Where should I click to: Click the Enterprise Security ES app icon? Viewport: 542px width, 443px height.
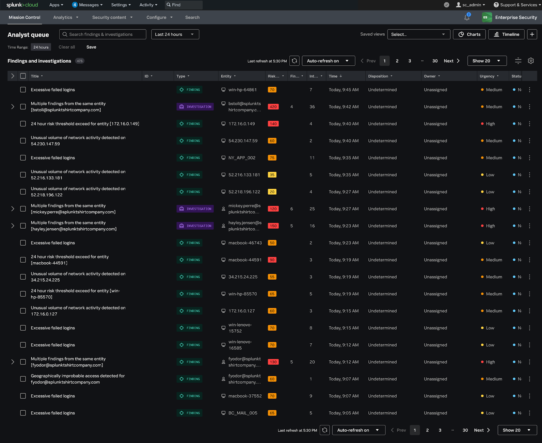487,17
